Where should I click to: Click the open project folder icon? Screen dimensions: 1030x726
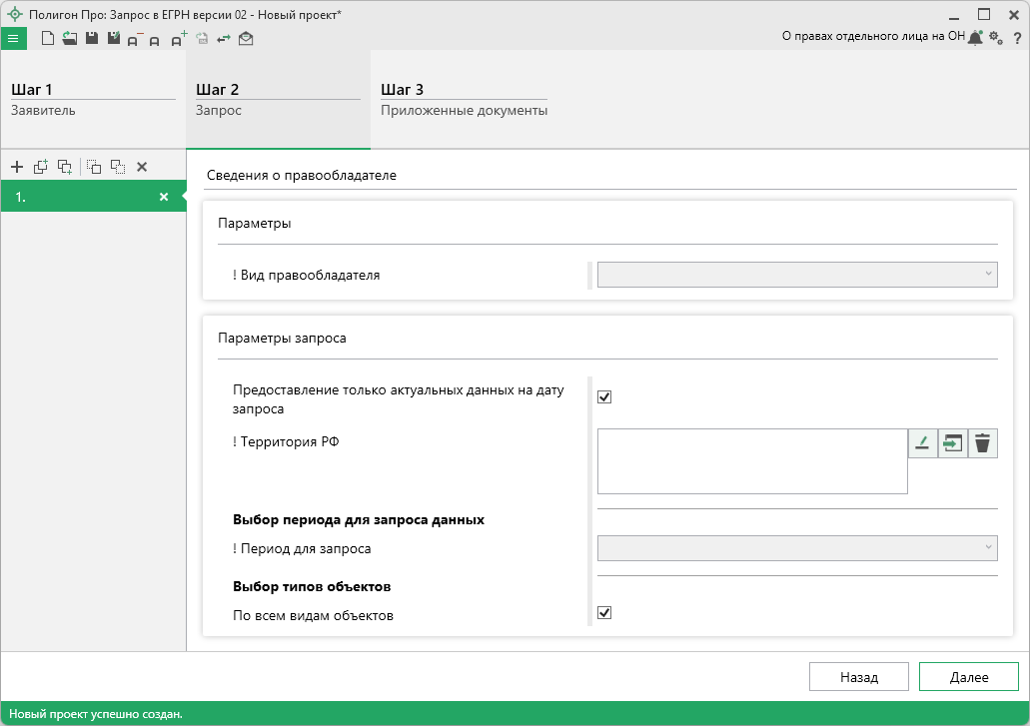coord(69,39)
